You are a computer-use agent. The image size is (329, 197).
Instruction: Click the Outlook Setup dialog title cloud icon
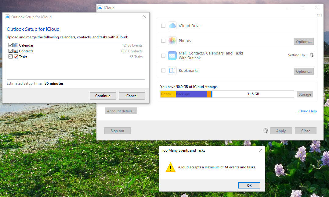click(x=7, y=17)
